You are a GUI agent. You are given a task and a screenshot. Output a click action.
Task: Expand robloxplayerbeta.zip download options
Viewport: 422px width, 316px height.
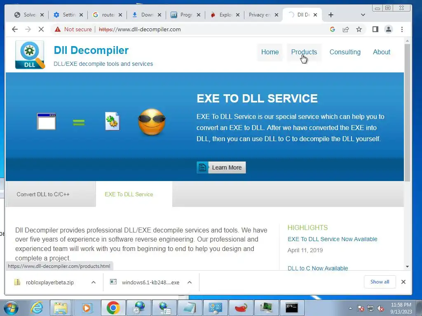[94, 282]
